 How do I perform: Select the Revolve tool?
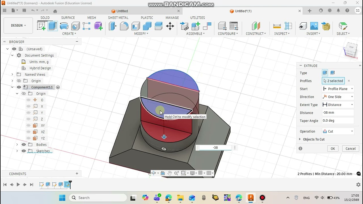(64, 26)
